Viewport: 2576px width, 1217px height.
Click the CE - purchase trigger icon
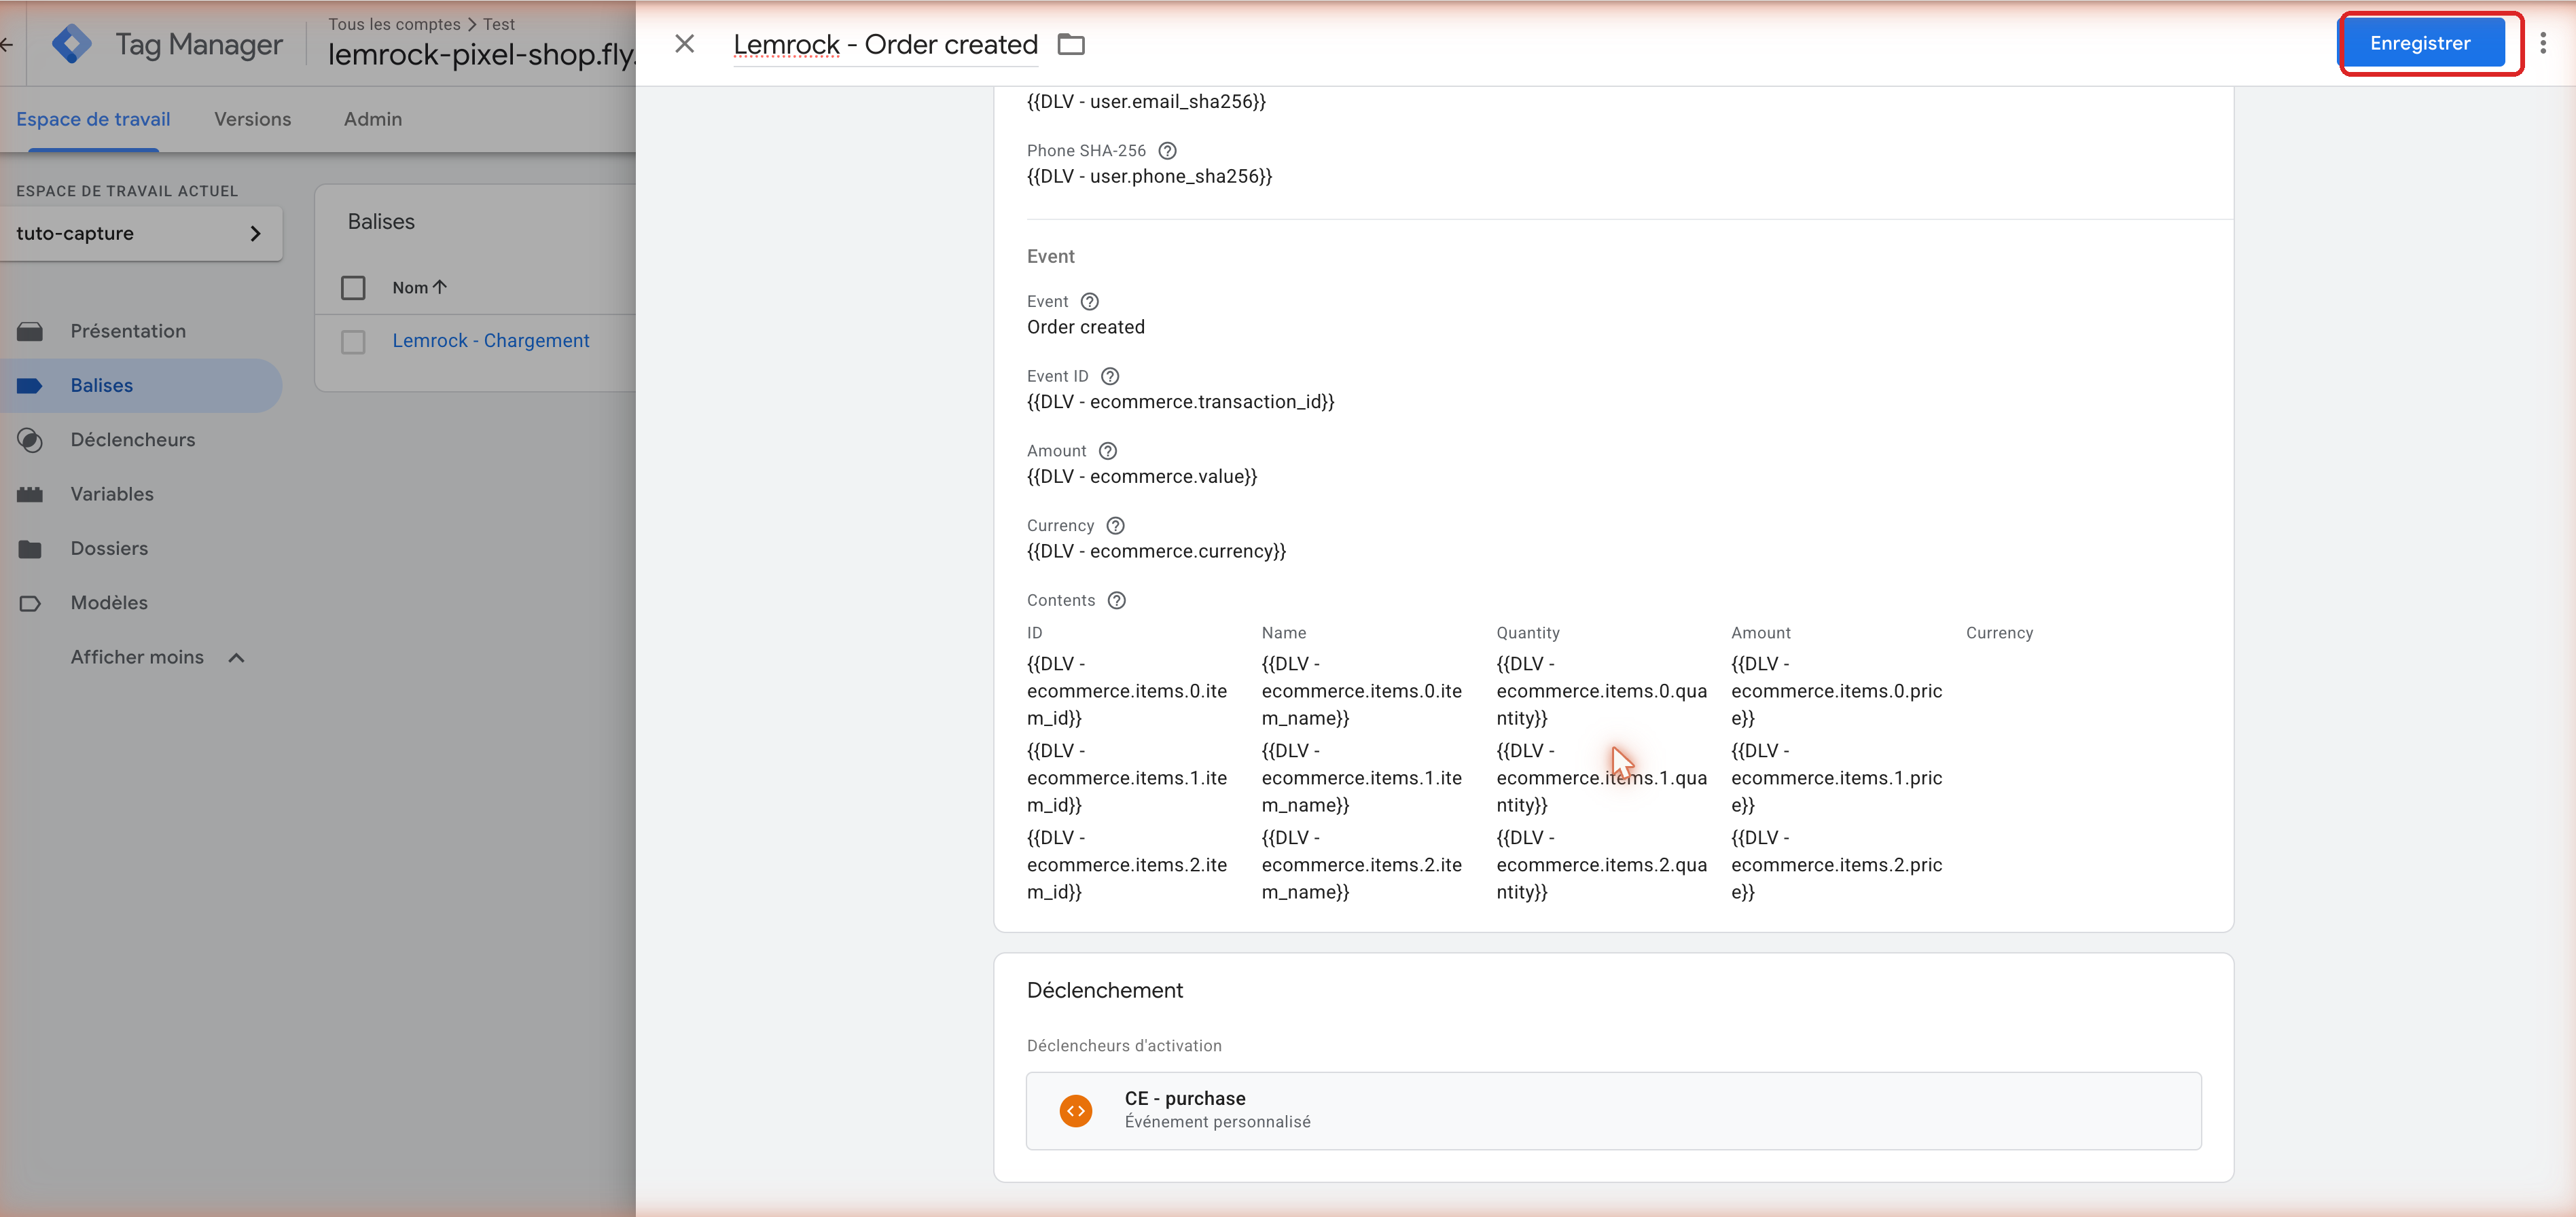coord(1076,1111)
